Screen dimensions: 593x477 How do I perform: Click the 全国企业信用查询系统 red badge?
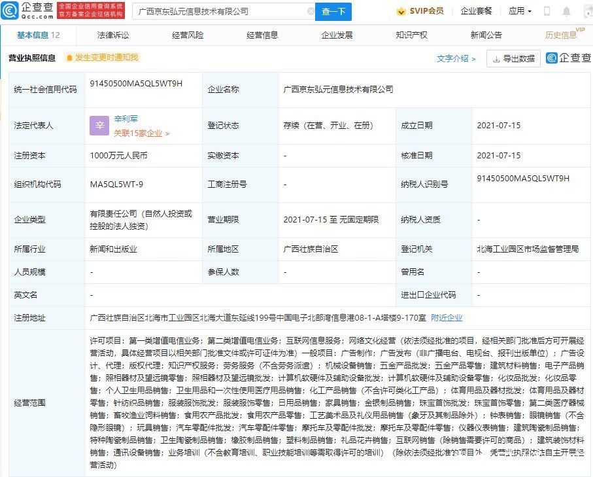91,10
